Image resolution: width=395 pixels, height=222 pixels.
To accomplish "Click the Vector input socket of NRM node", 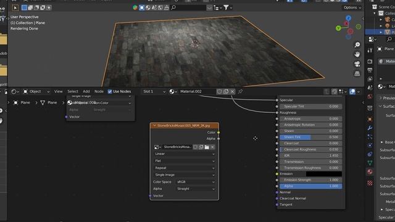I will (x=151, y=196).
